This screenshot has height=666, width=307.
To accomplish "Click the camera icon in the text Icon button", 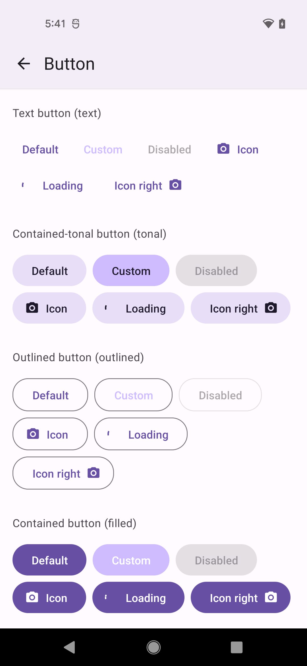I will coord(223,149).
